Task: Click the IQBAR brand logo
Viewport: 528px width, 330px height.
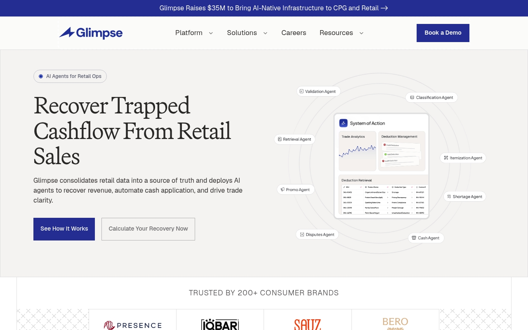Action: [x=220, y=325]
